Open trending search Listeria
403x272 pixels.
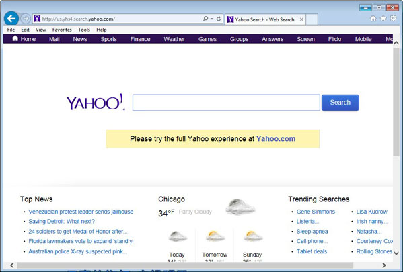[x=307, y=222]
